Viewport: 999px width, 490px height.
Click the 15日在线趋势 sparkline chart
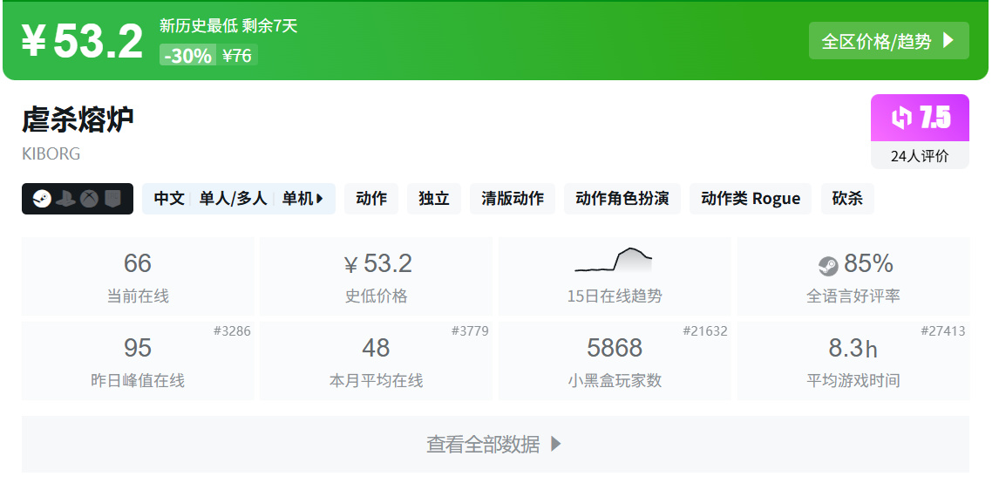click(614, 260)
